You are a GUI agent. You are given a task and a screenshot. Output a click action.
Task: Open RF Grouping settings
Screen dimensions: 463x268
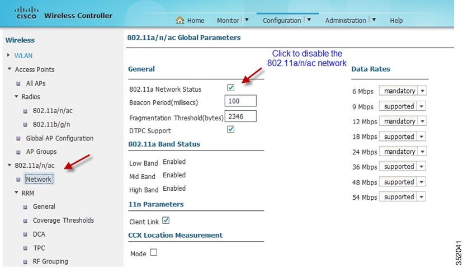click(x=50, y=261)
